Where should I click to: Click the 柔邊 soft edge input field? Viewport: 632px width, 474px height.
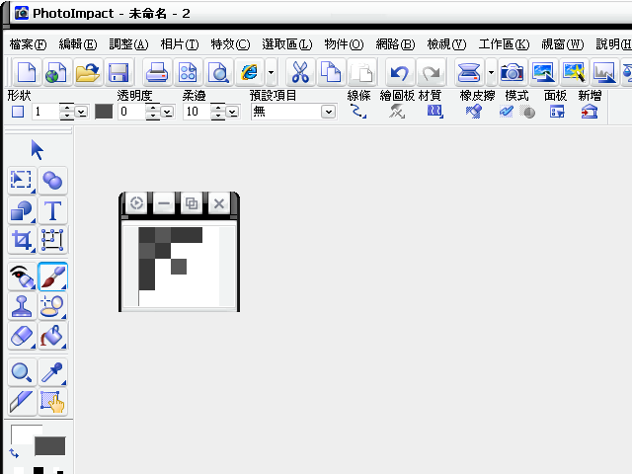coord(197,112)
